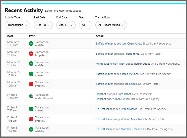
Task: Click green add icon for Radko Gudas transaction
Action: [31, 64]
